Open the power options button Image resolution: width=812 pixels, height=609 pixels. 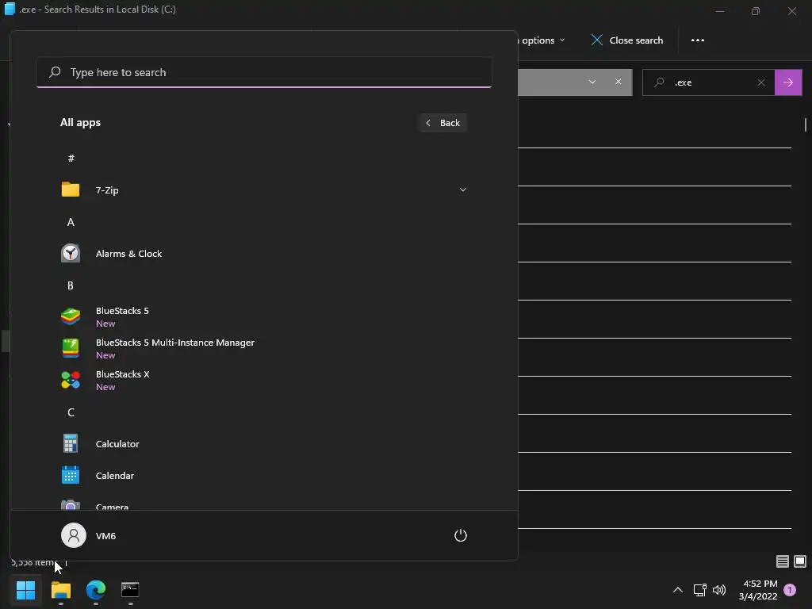pyautogui.click(x=461, y=535)
